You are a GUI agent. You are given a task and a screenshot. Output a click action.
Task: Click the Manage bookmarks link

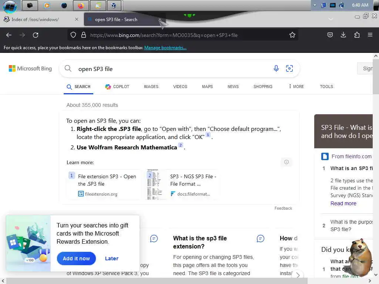165,48
